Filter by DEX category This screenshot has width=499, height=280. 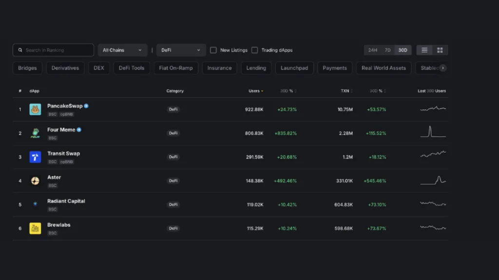pyautogui.click(x=99, y=68)
